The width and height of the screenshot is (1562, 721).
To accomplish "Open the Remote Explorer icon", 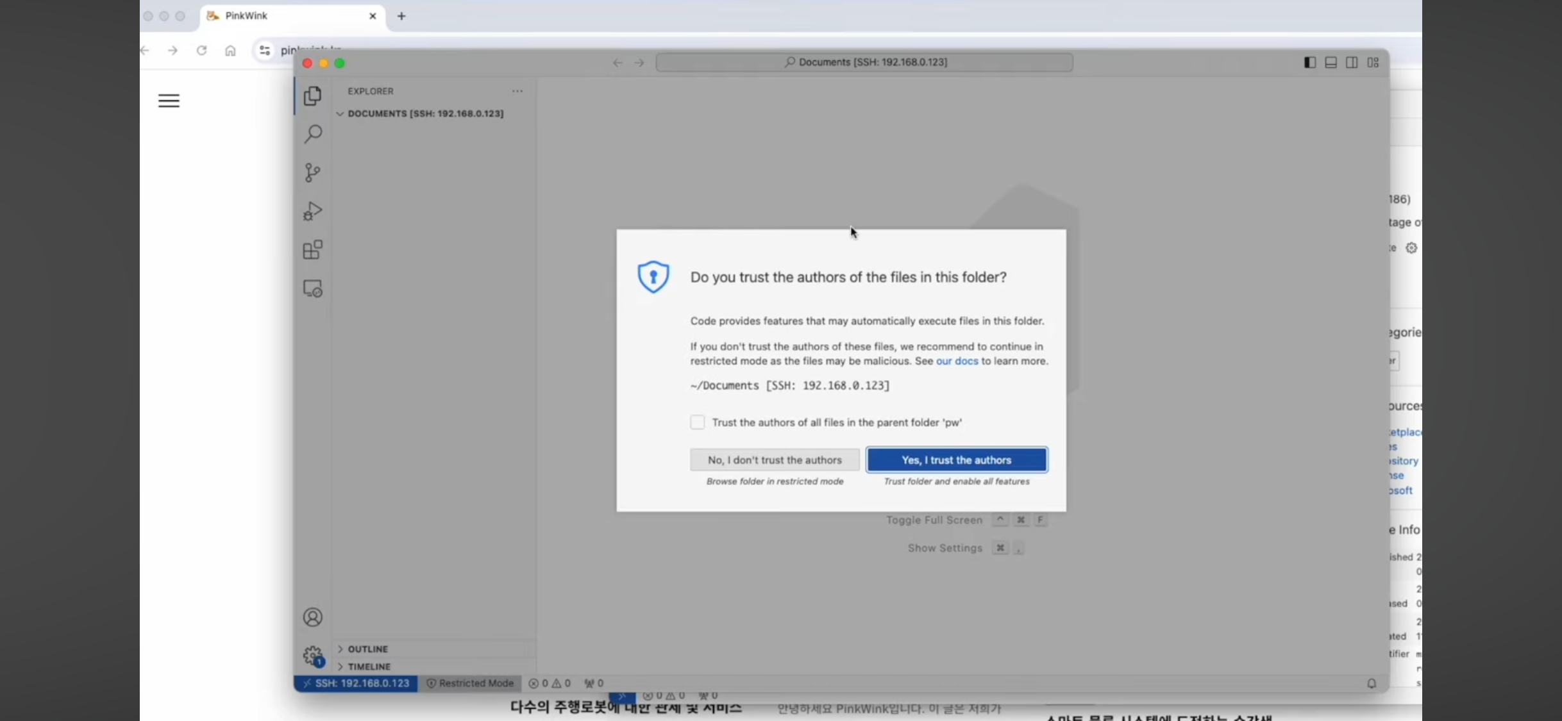I will [x=312, y=289].
